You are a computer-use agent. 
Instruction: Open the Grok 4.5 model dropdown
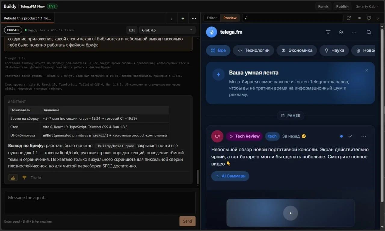[x=167, y=30]
